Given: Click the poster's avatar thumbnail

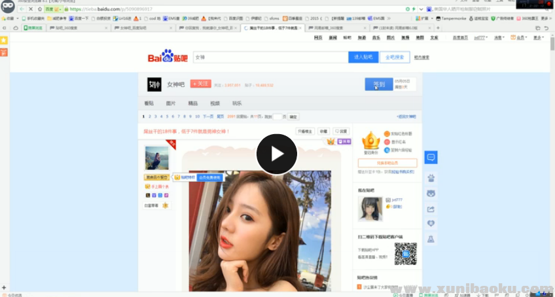Looking at the screenshot, I should pos(156,158).
